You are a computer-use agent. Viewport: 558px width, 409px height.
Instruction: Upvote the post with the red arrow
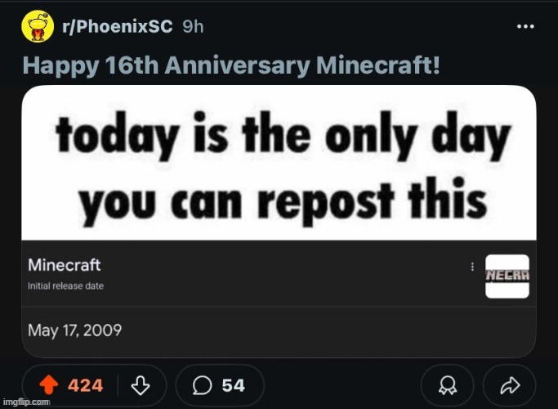pos(49,385)
